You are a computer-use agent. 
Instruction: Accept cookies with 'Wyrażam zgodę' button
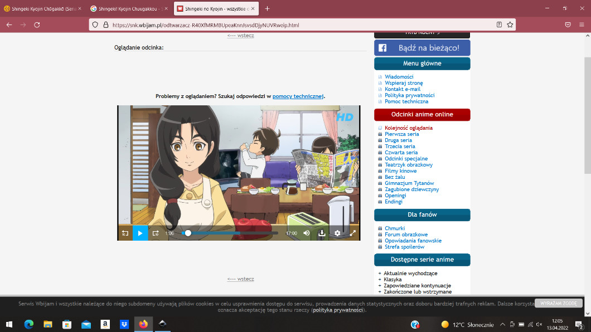pos(558,304)
